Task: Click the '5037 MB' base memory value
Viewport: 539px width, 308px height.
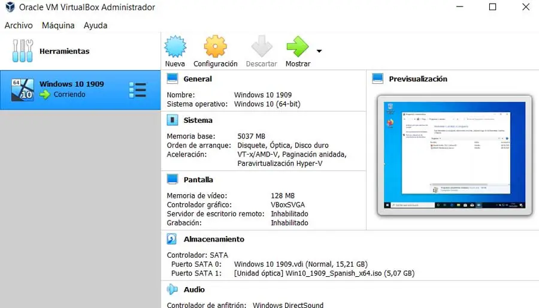Action: coord(252,136)
